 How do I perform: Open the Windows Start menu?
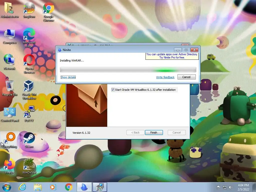[7, 187]
